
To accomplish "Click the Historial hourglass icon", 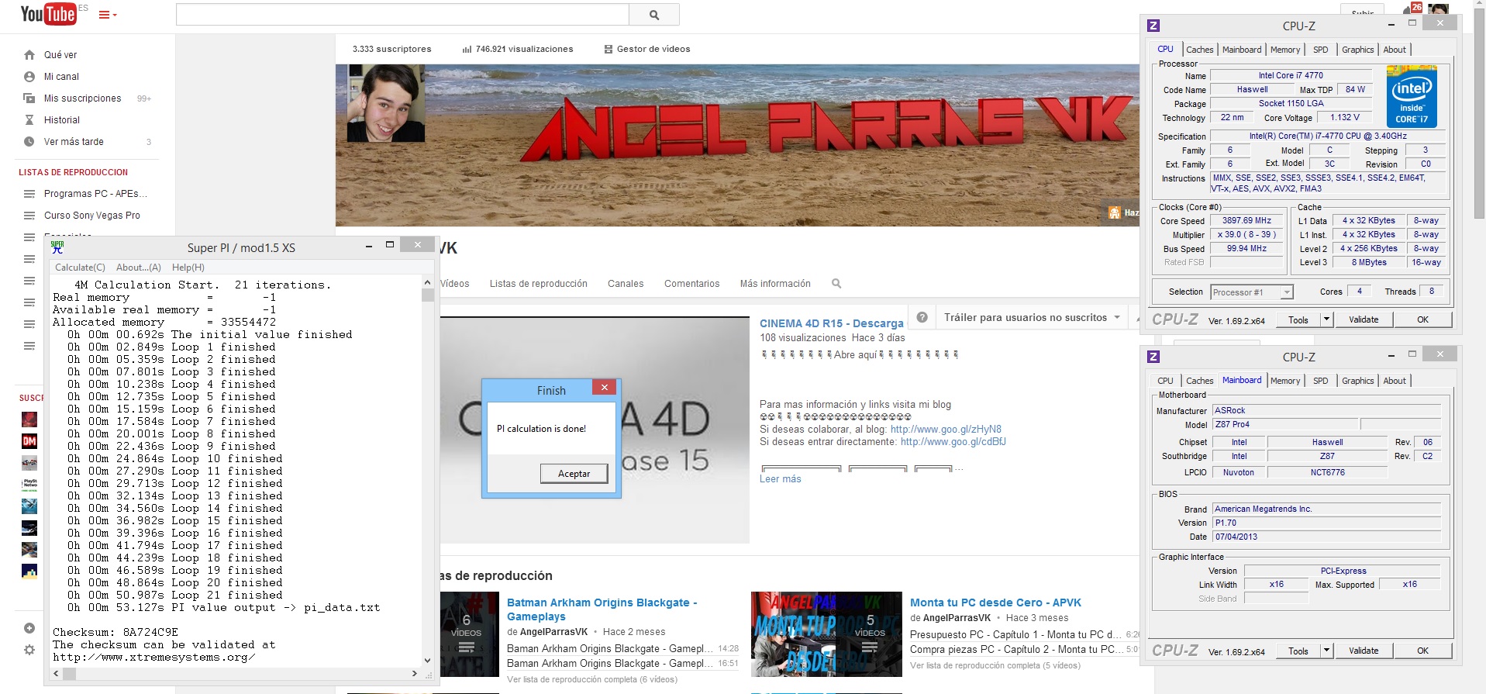I will (x=29, y=120).
